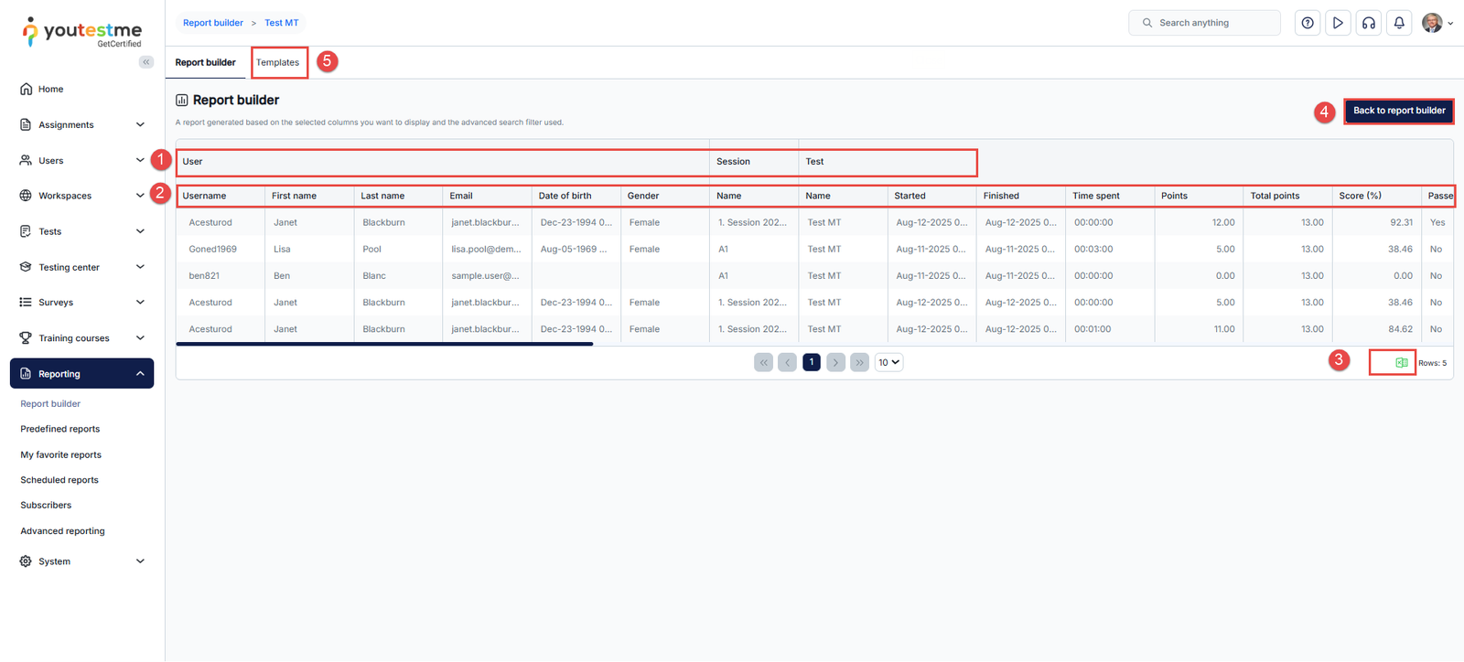Expand the Testing center menu
The image size is (1464, 662).
[81, 267]
